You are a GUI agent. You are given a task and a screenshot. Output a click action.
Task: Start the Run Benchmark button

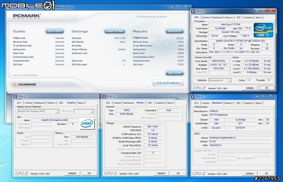(x=168, y=83)
